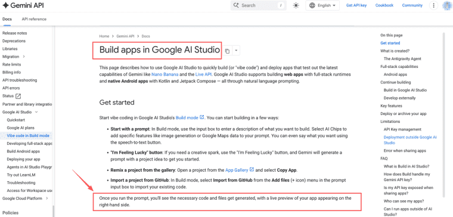
Task: Click the App Gallery external link icon
Action: 252,169
